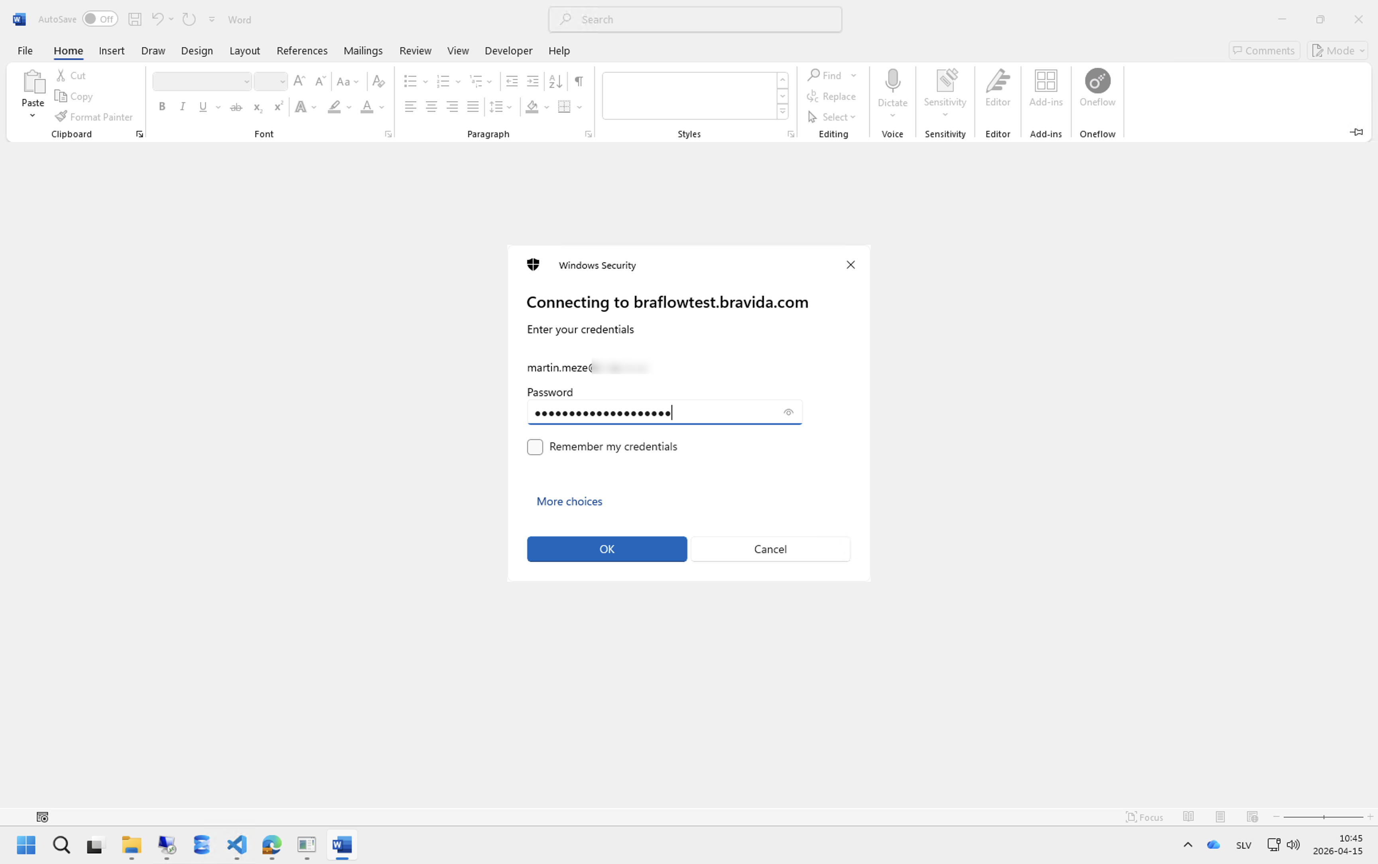Click the Italic formatting icon
Viewport: 1378px width, 864px height.
tap(183, 107)
